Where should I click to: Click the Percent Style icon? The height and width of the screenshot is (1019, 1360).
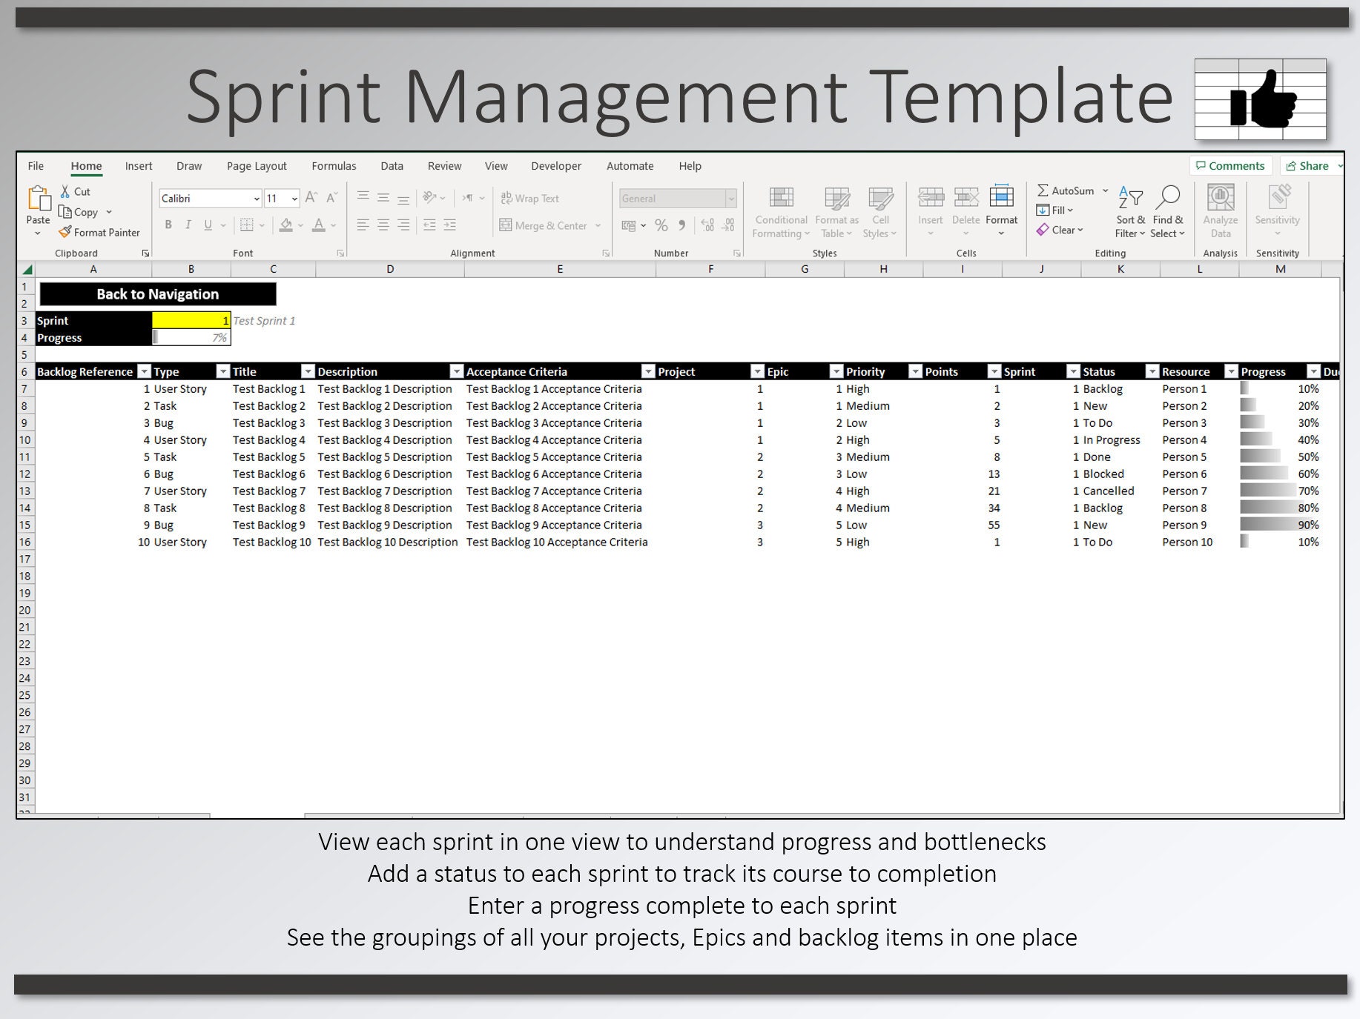pos(661,225)
